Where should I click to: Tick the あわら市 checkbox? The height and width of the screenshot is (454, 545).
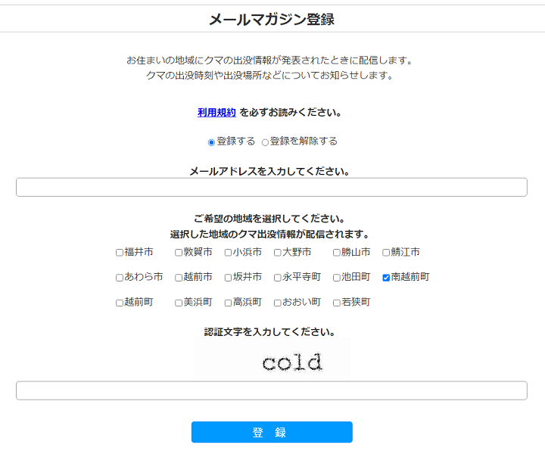120,278
